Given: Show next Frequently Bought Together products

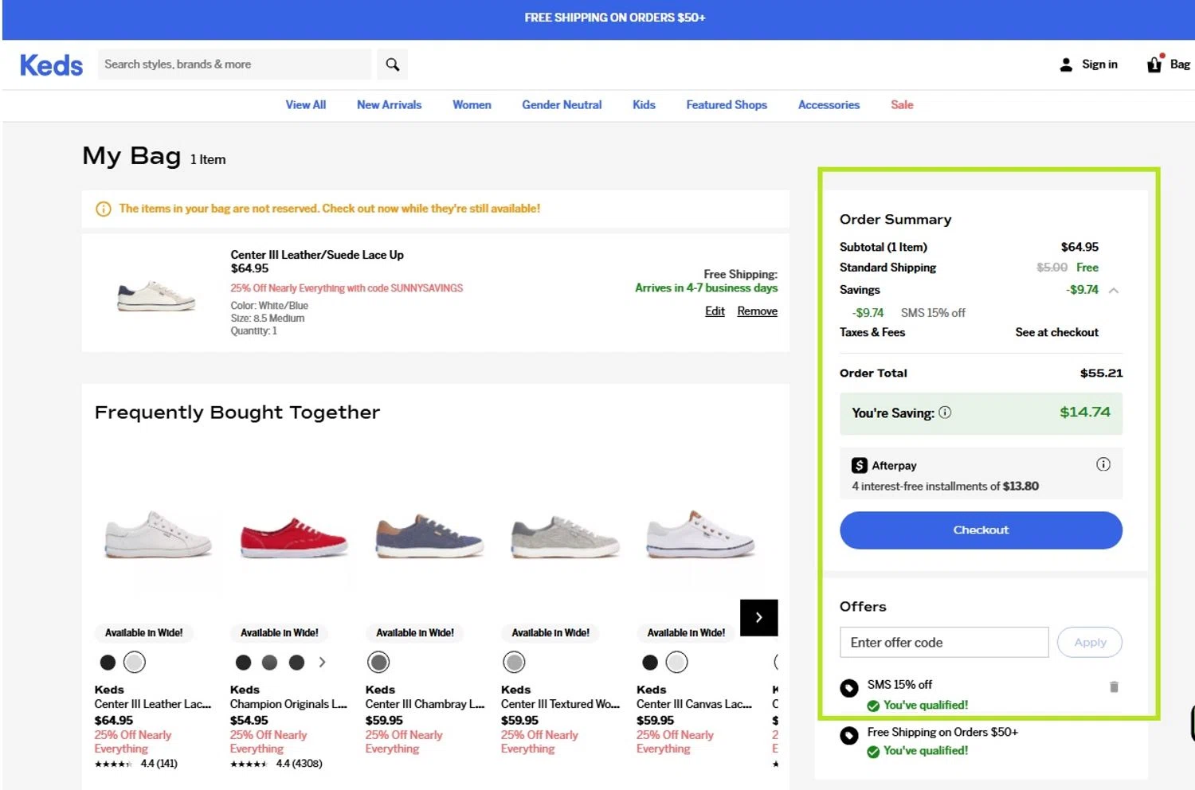Looking at the screenshot, I should 758,618.
